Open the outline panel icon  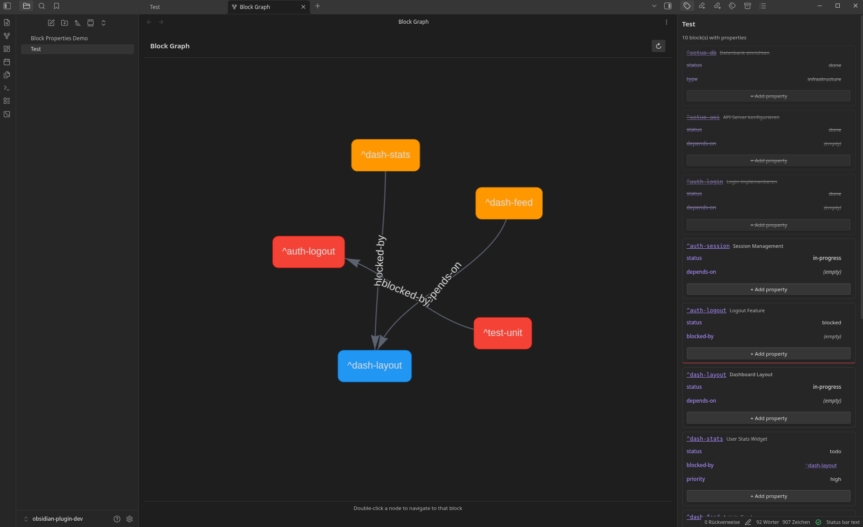763,6
